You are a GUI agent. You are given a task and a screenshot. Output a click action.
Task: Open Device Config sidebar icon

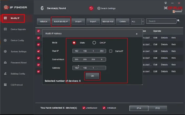pos(5,40)
